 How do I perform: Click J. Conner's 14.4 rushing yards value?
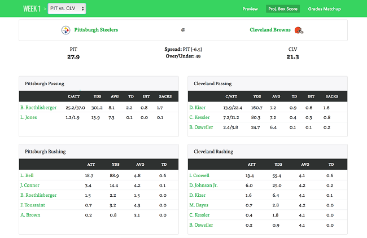point(113,186)
